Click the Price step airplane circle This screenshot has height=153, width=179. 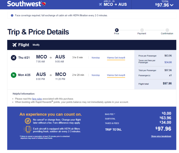(x=117, y=30)
